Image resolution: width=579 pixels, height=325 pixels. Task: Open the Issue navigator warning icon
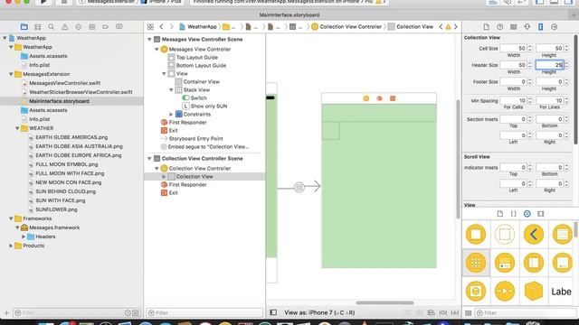click(64, 27)
